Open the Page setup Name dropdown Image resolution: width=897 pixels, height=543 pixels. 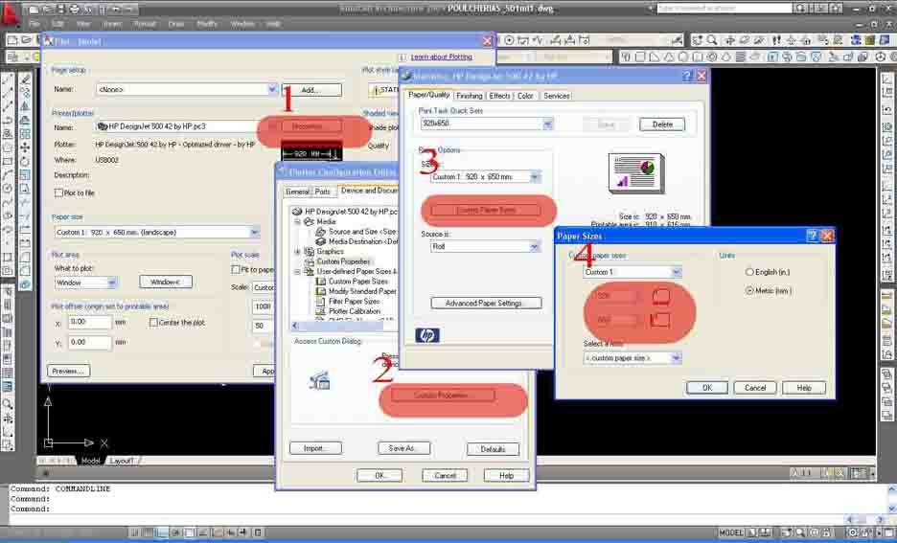click(x=272, y=89)
